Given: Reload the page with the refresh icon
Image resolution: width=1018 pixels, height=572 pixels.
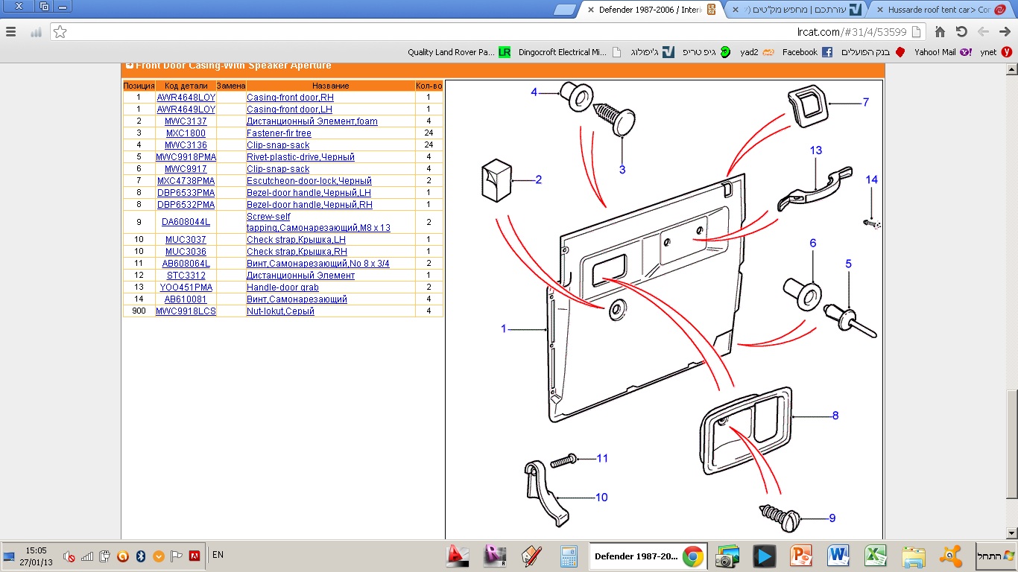Looking at the screenshot, I should click(961, 32).
